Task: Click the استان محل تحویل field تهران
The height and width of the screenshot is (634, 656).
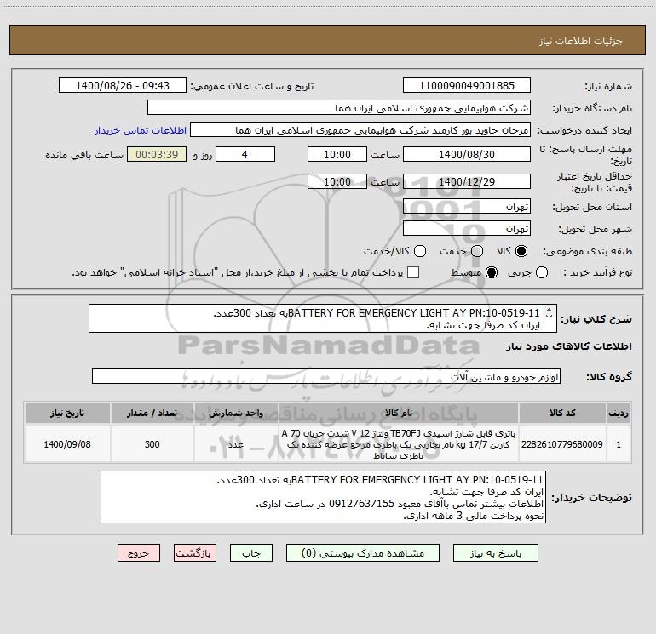Action: [x=467, y=207]
